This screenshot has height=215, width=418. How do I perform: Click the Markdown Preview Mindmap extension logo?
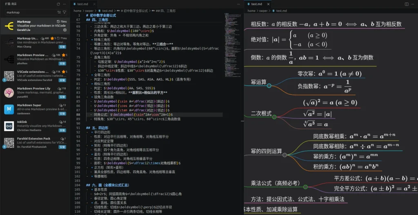click(x=9, y=59)
